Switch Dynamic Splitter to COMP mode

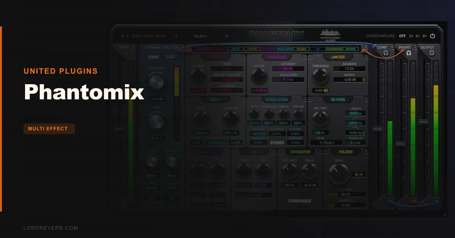coord(154,57)
